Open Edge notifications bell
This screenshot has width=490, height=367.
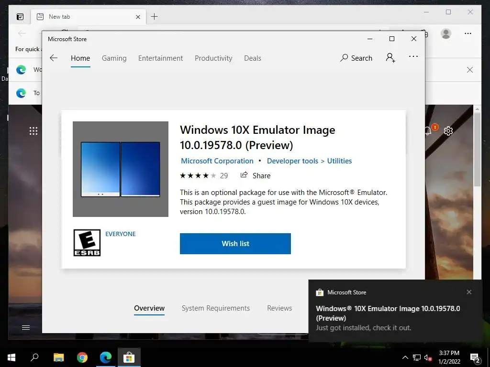pos(428,131)
